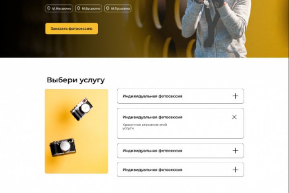The width and height of the screenshot is (289, 193).
Task: Click the last Индивидуальная фотосессия item title
Action: (153, 170)
